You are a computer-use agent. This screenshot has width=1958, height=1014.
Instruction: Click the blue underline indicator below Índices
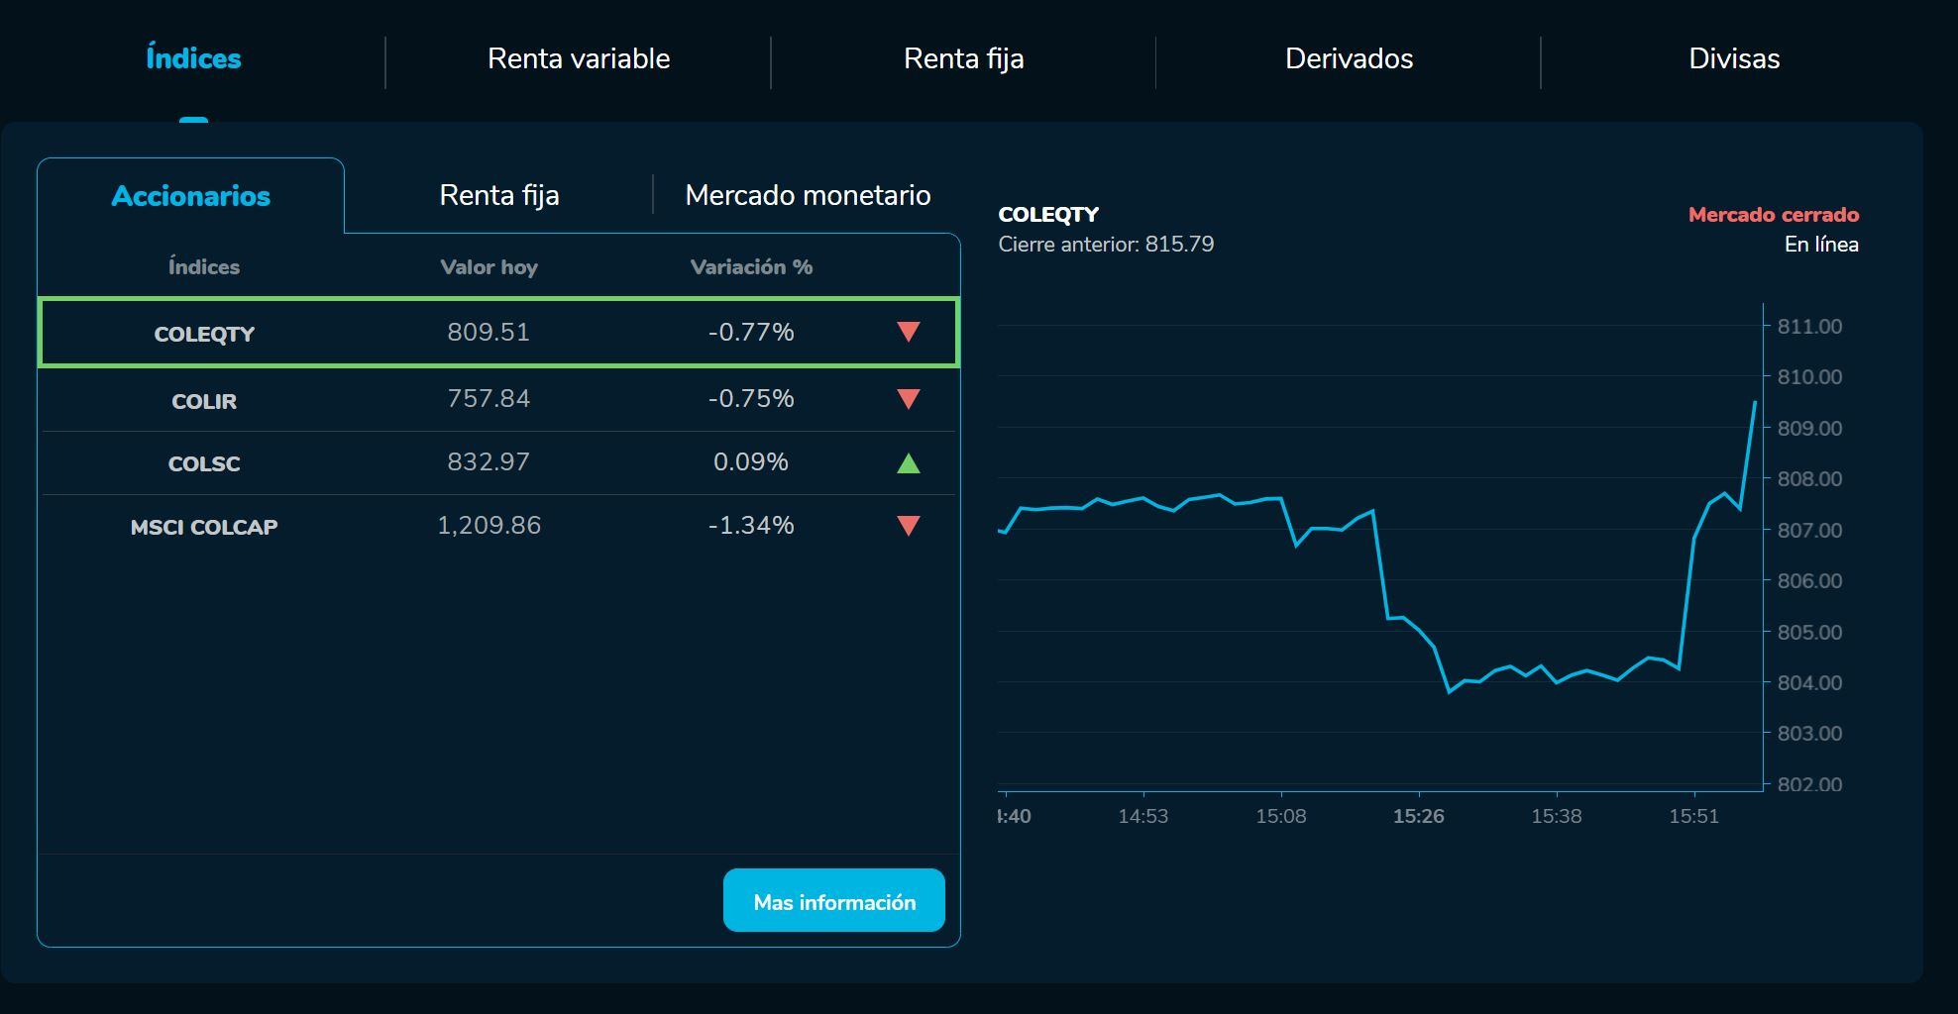(x=194, y=120)
